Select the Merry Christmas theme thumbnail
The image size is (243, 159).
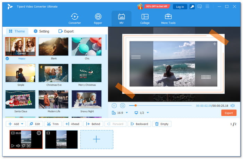(87, 73)
